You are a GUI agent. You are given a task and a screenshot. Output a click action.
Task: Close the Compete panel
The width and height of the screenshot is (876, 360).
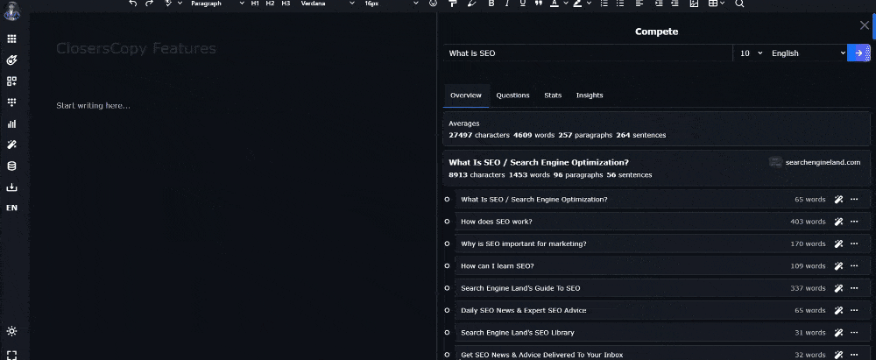coord(865,25)
